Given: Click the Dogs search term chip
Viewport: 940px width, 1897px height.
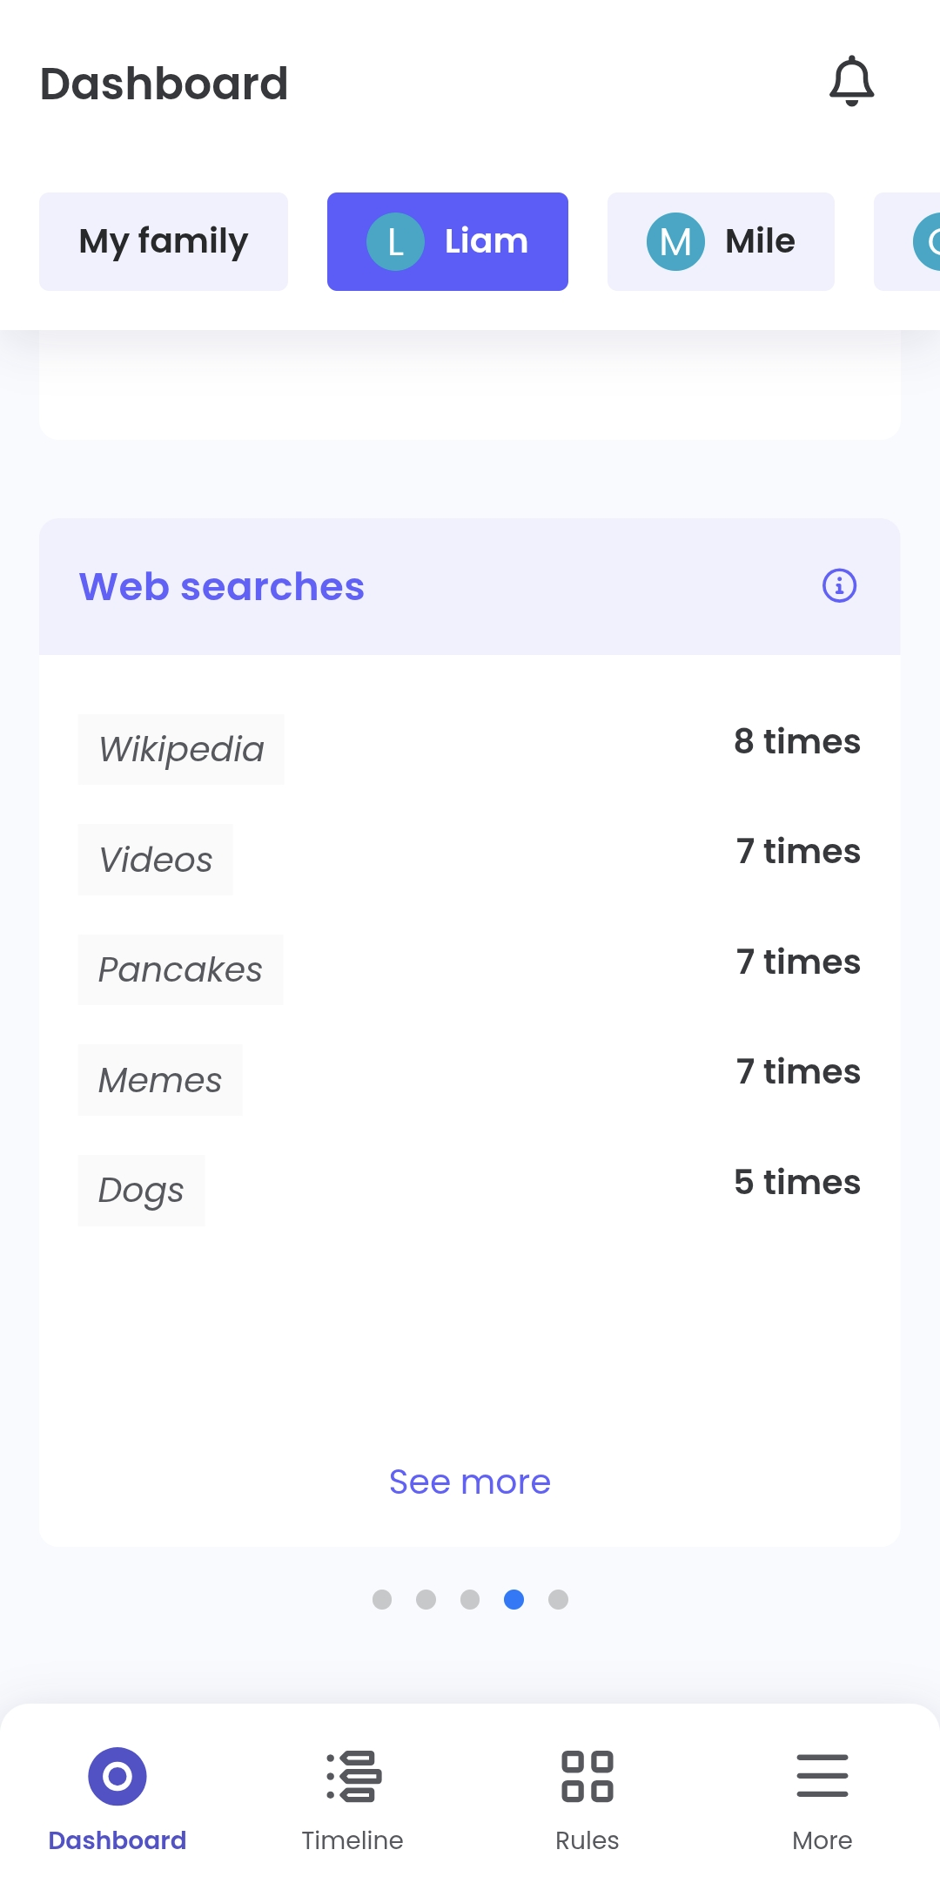Looking at the screenshot, I should pos(140,1190).
